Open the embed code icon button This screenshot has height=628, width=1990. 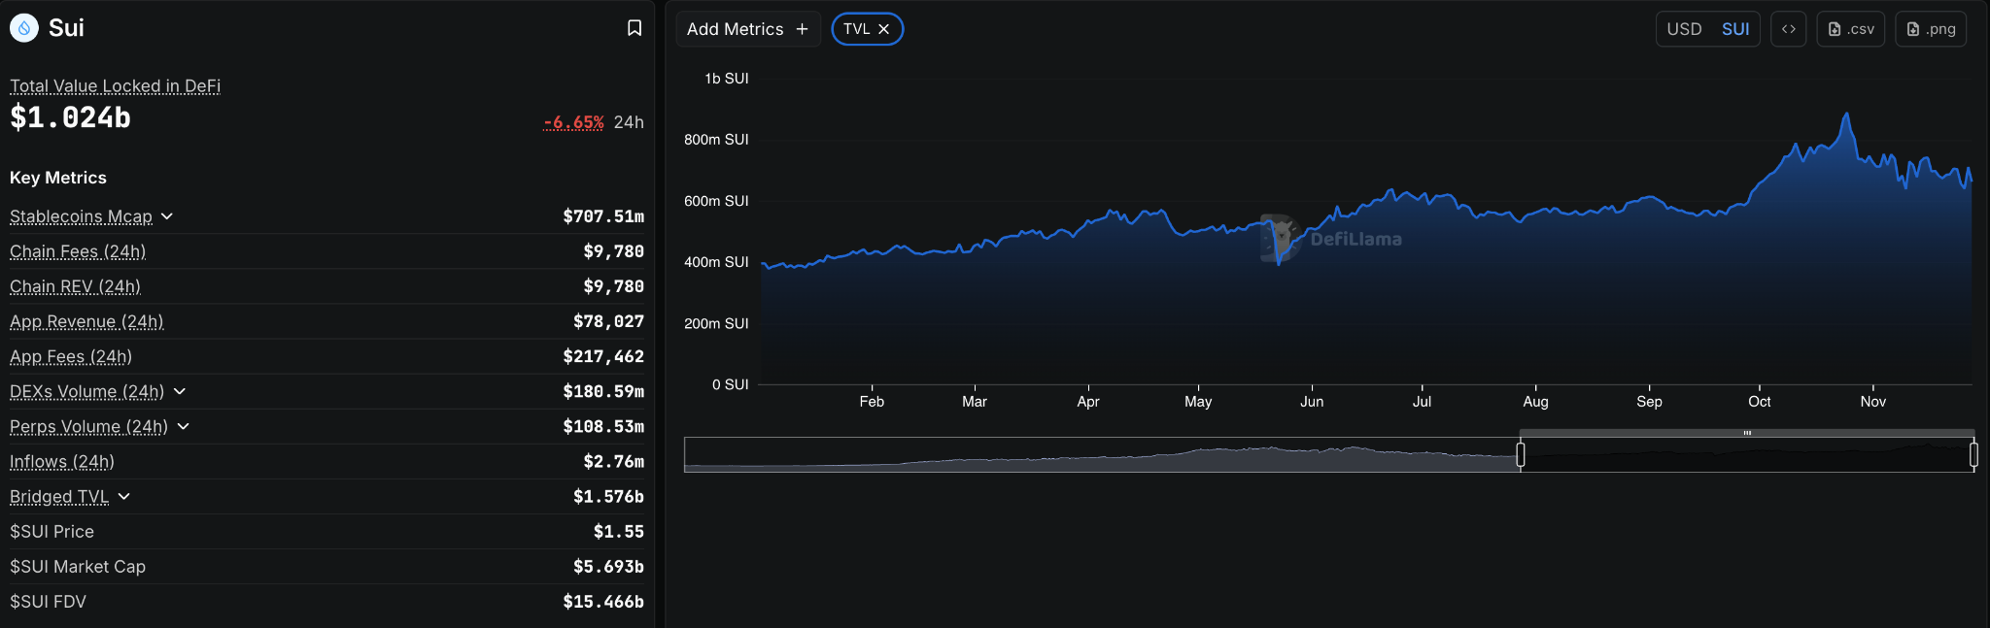pyautogui.click(x=1788, y=29)
